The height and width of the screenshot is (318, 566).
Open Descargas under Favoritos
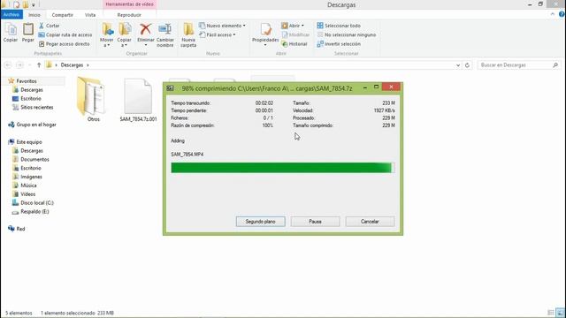point(32,90)
